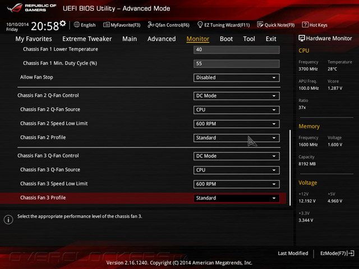Click the settings list scrollbar
Viewport: 359px width, 269px height.
(290, 168)
